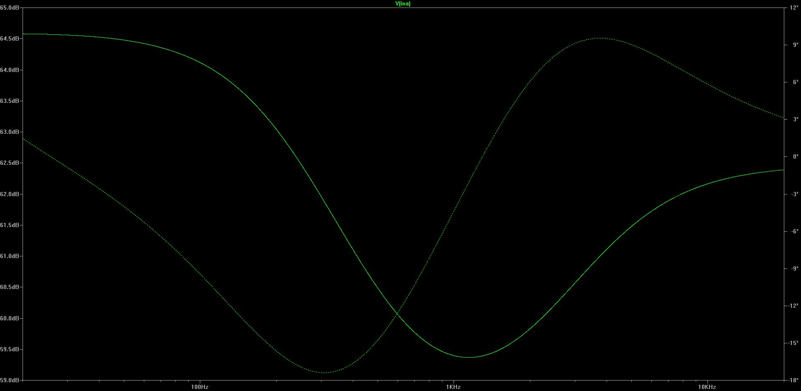Image resolution: width=801 pixels, height=391 pixels.
Task: Click the 61.0dB magnitude axis label
Action: tap(9, 256)
